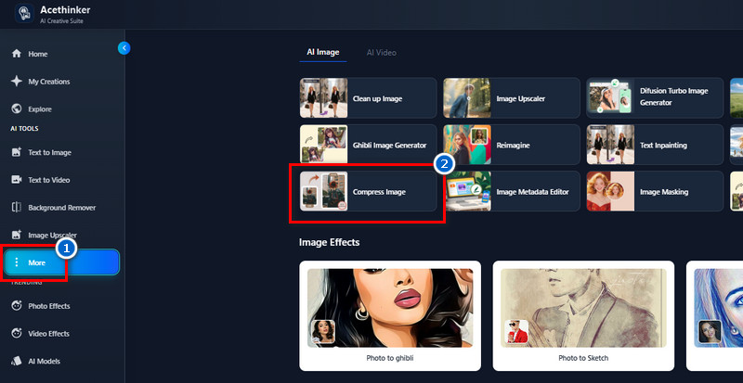Open the Image Masking card
Screen dimensions: 743x383
coord(655,191)
